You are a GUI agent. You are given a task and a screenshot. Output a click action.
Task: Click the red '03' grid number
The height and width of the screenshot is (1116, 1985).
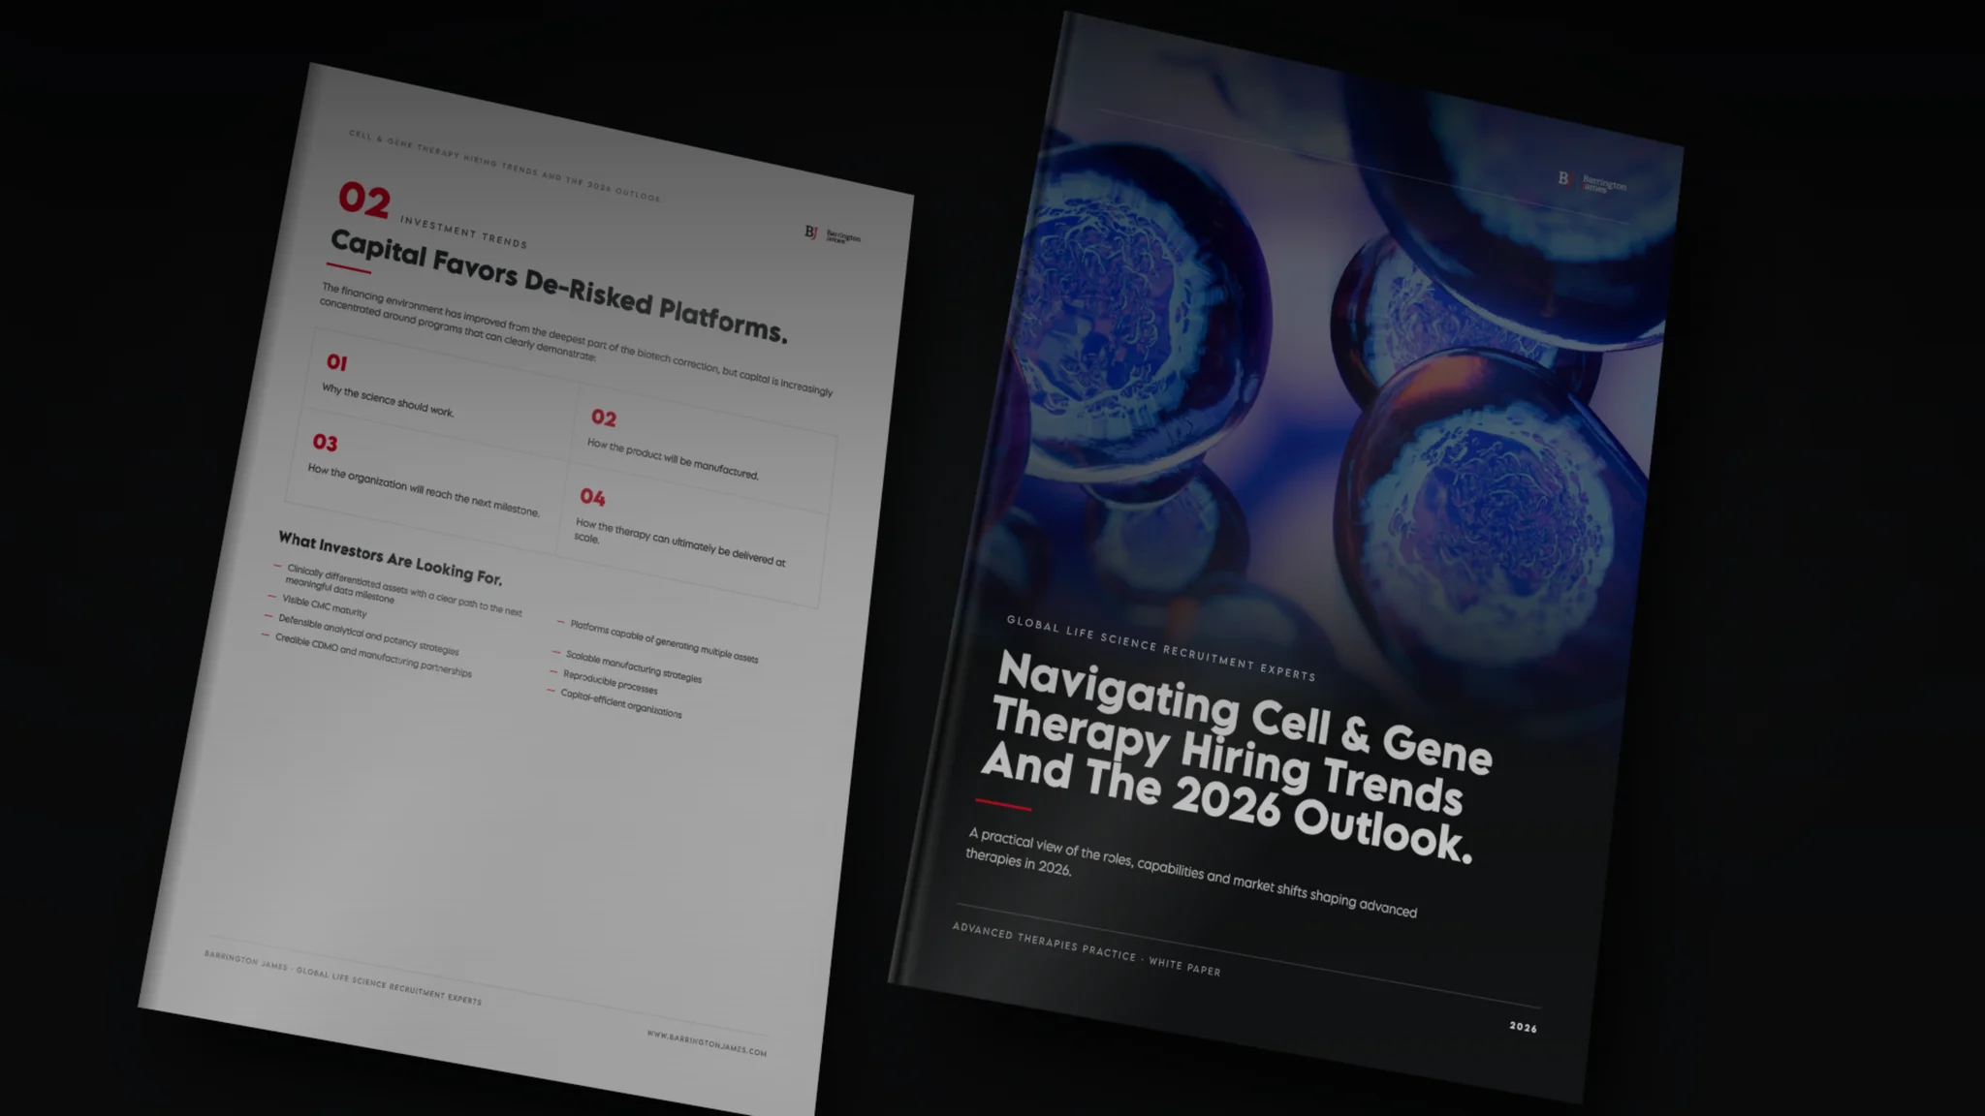pos(325,443)
